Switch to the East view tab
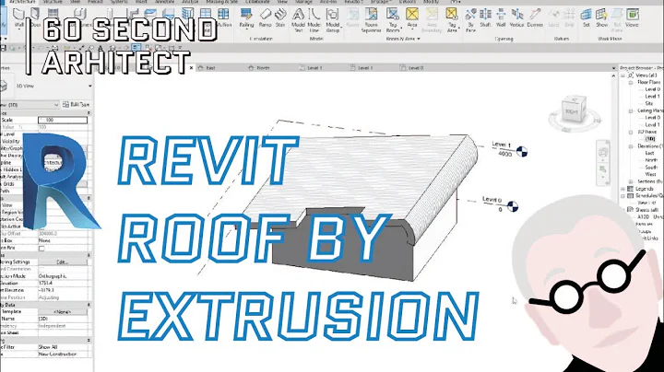664x372 pixels. [207, 67]
